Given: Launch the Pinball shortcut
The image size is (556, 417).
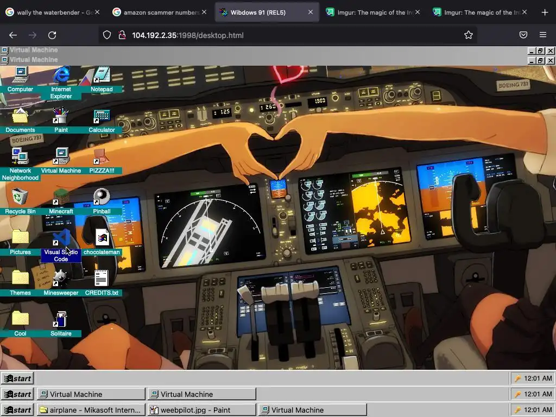Looking at the screenshot, I should point(102,202).
